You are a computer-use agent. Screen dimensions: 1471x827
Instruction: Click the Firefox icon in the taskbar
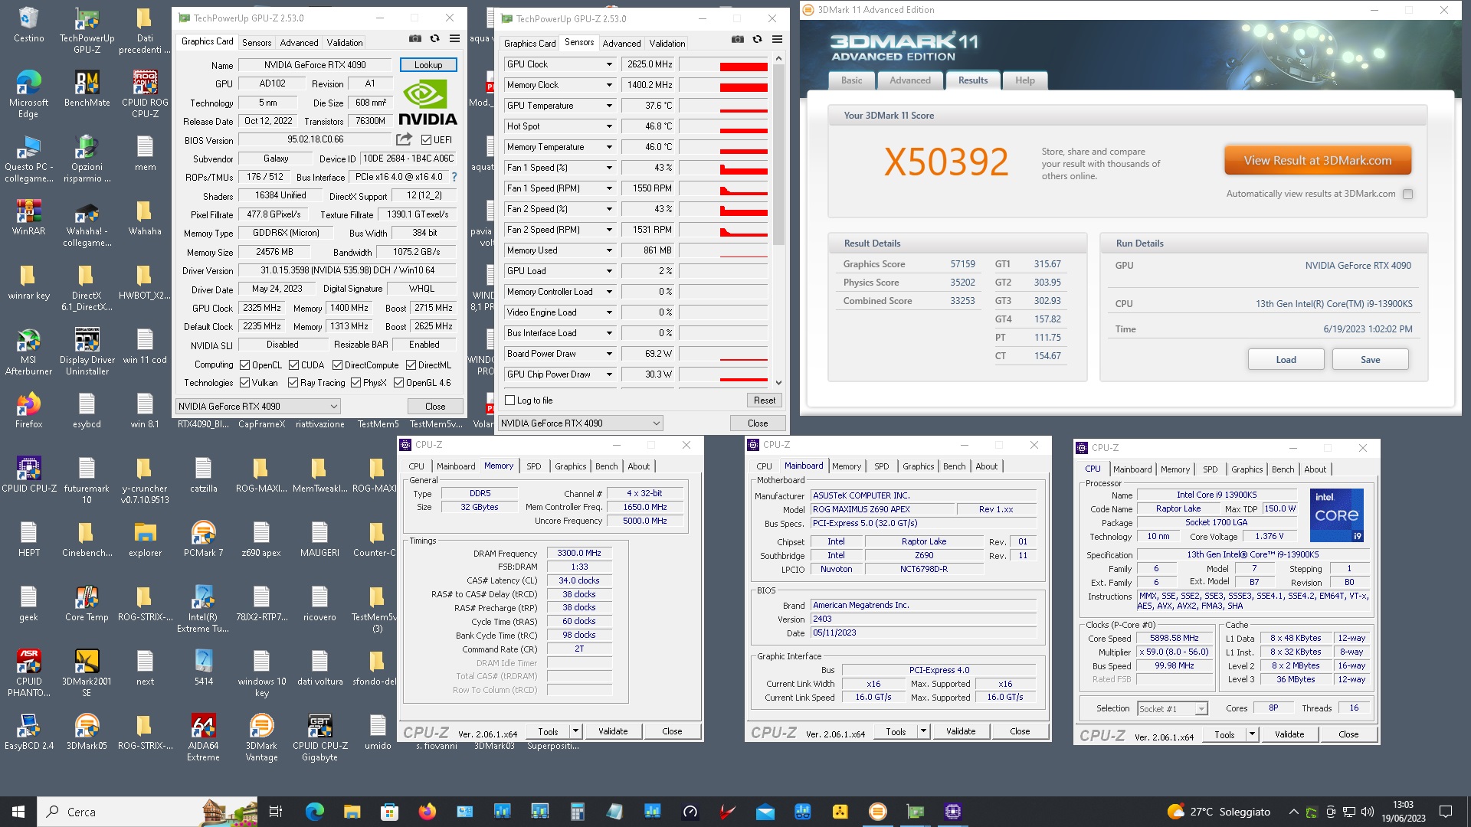[x=427, y=812]
